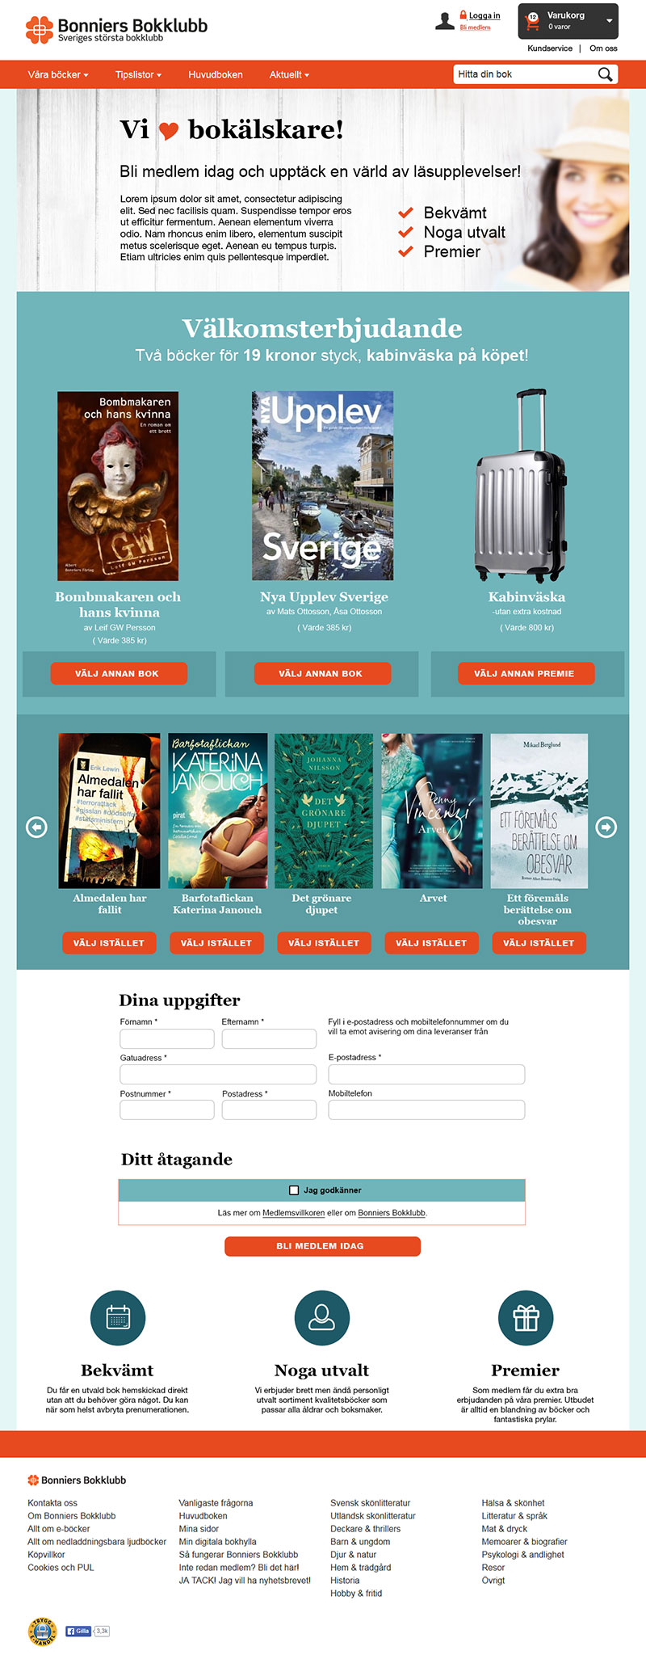Screen dimensions: 646x1655
Task: Show next books with right carousel arrow
Action: (606, 827)
